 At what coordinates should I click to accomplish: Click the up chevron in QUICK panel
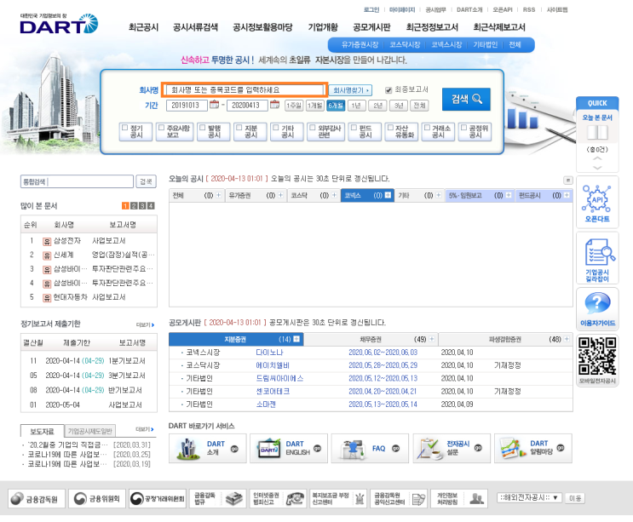coord(597,158)
